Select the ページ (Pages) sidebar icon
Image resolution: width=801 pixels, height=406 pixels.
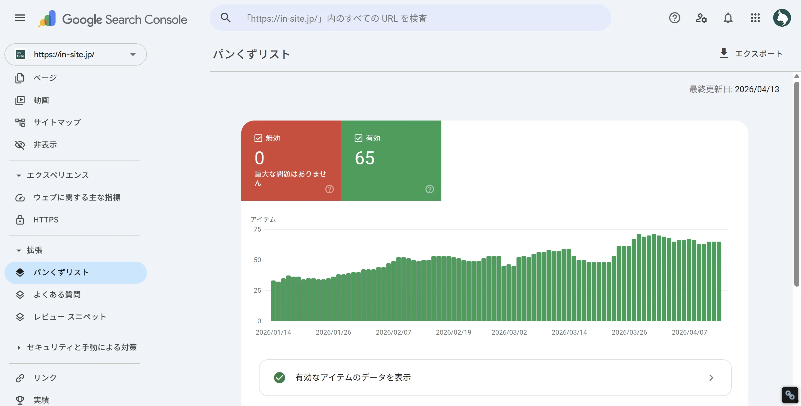coord(20,78)
